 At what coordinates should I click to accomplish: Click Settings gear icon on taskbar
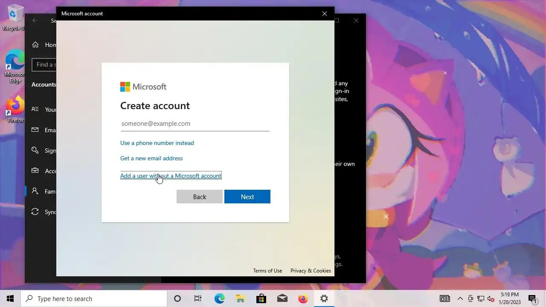[x=324, y=298]
